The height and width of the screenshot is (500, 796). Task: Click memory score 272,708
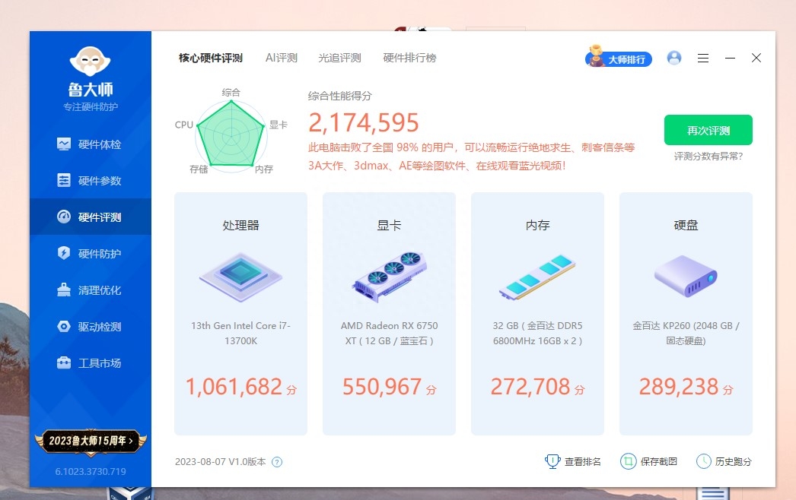click(530, 387)
